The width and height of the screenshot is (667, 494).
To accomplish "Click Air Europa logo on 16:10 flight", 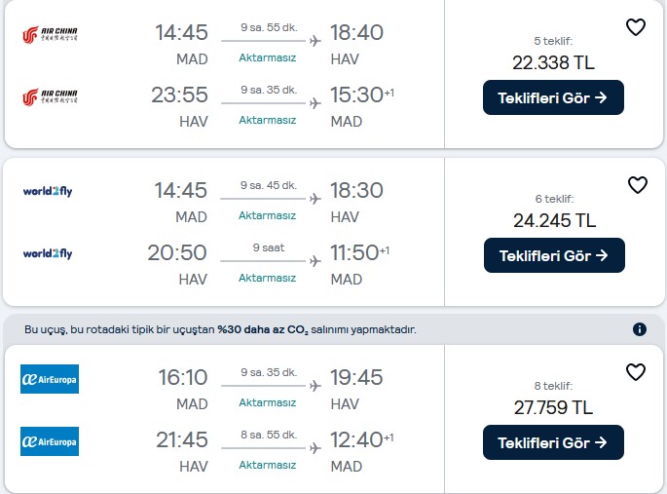I will coord(50,379).
